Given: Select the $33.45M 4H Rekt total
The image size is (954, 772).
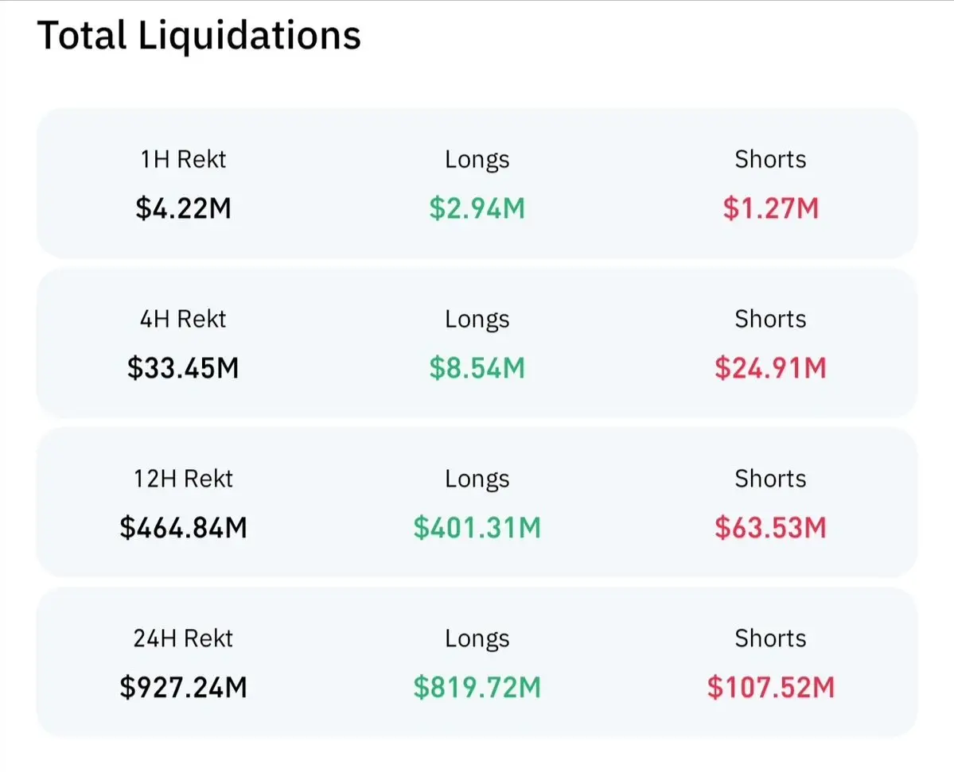Looking at the screenshot, I should pos(183,369).
